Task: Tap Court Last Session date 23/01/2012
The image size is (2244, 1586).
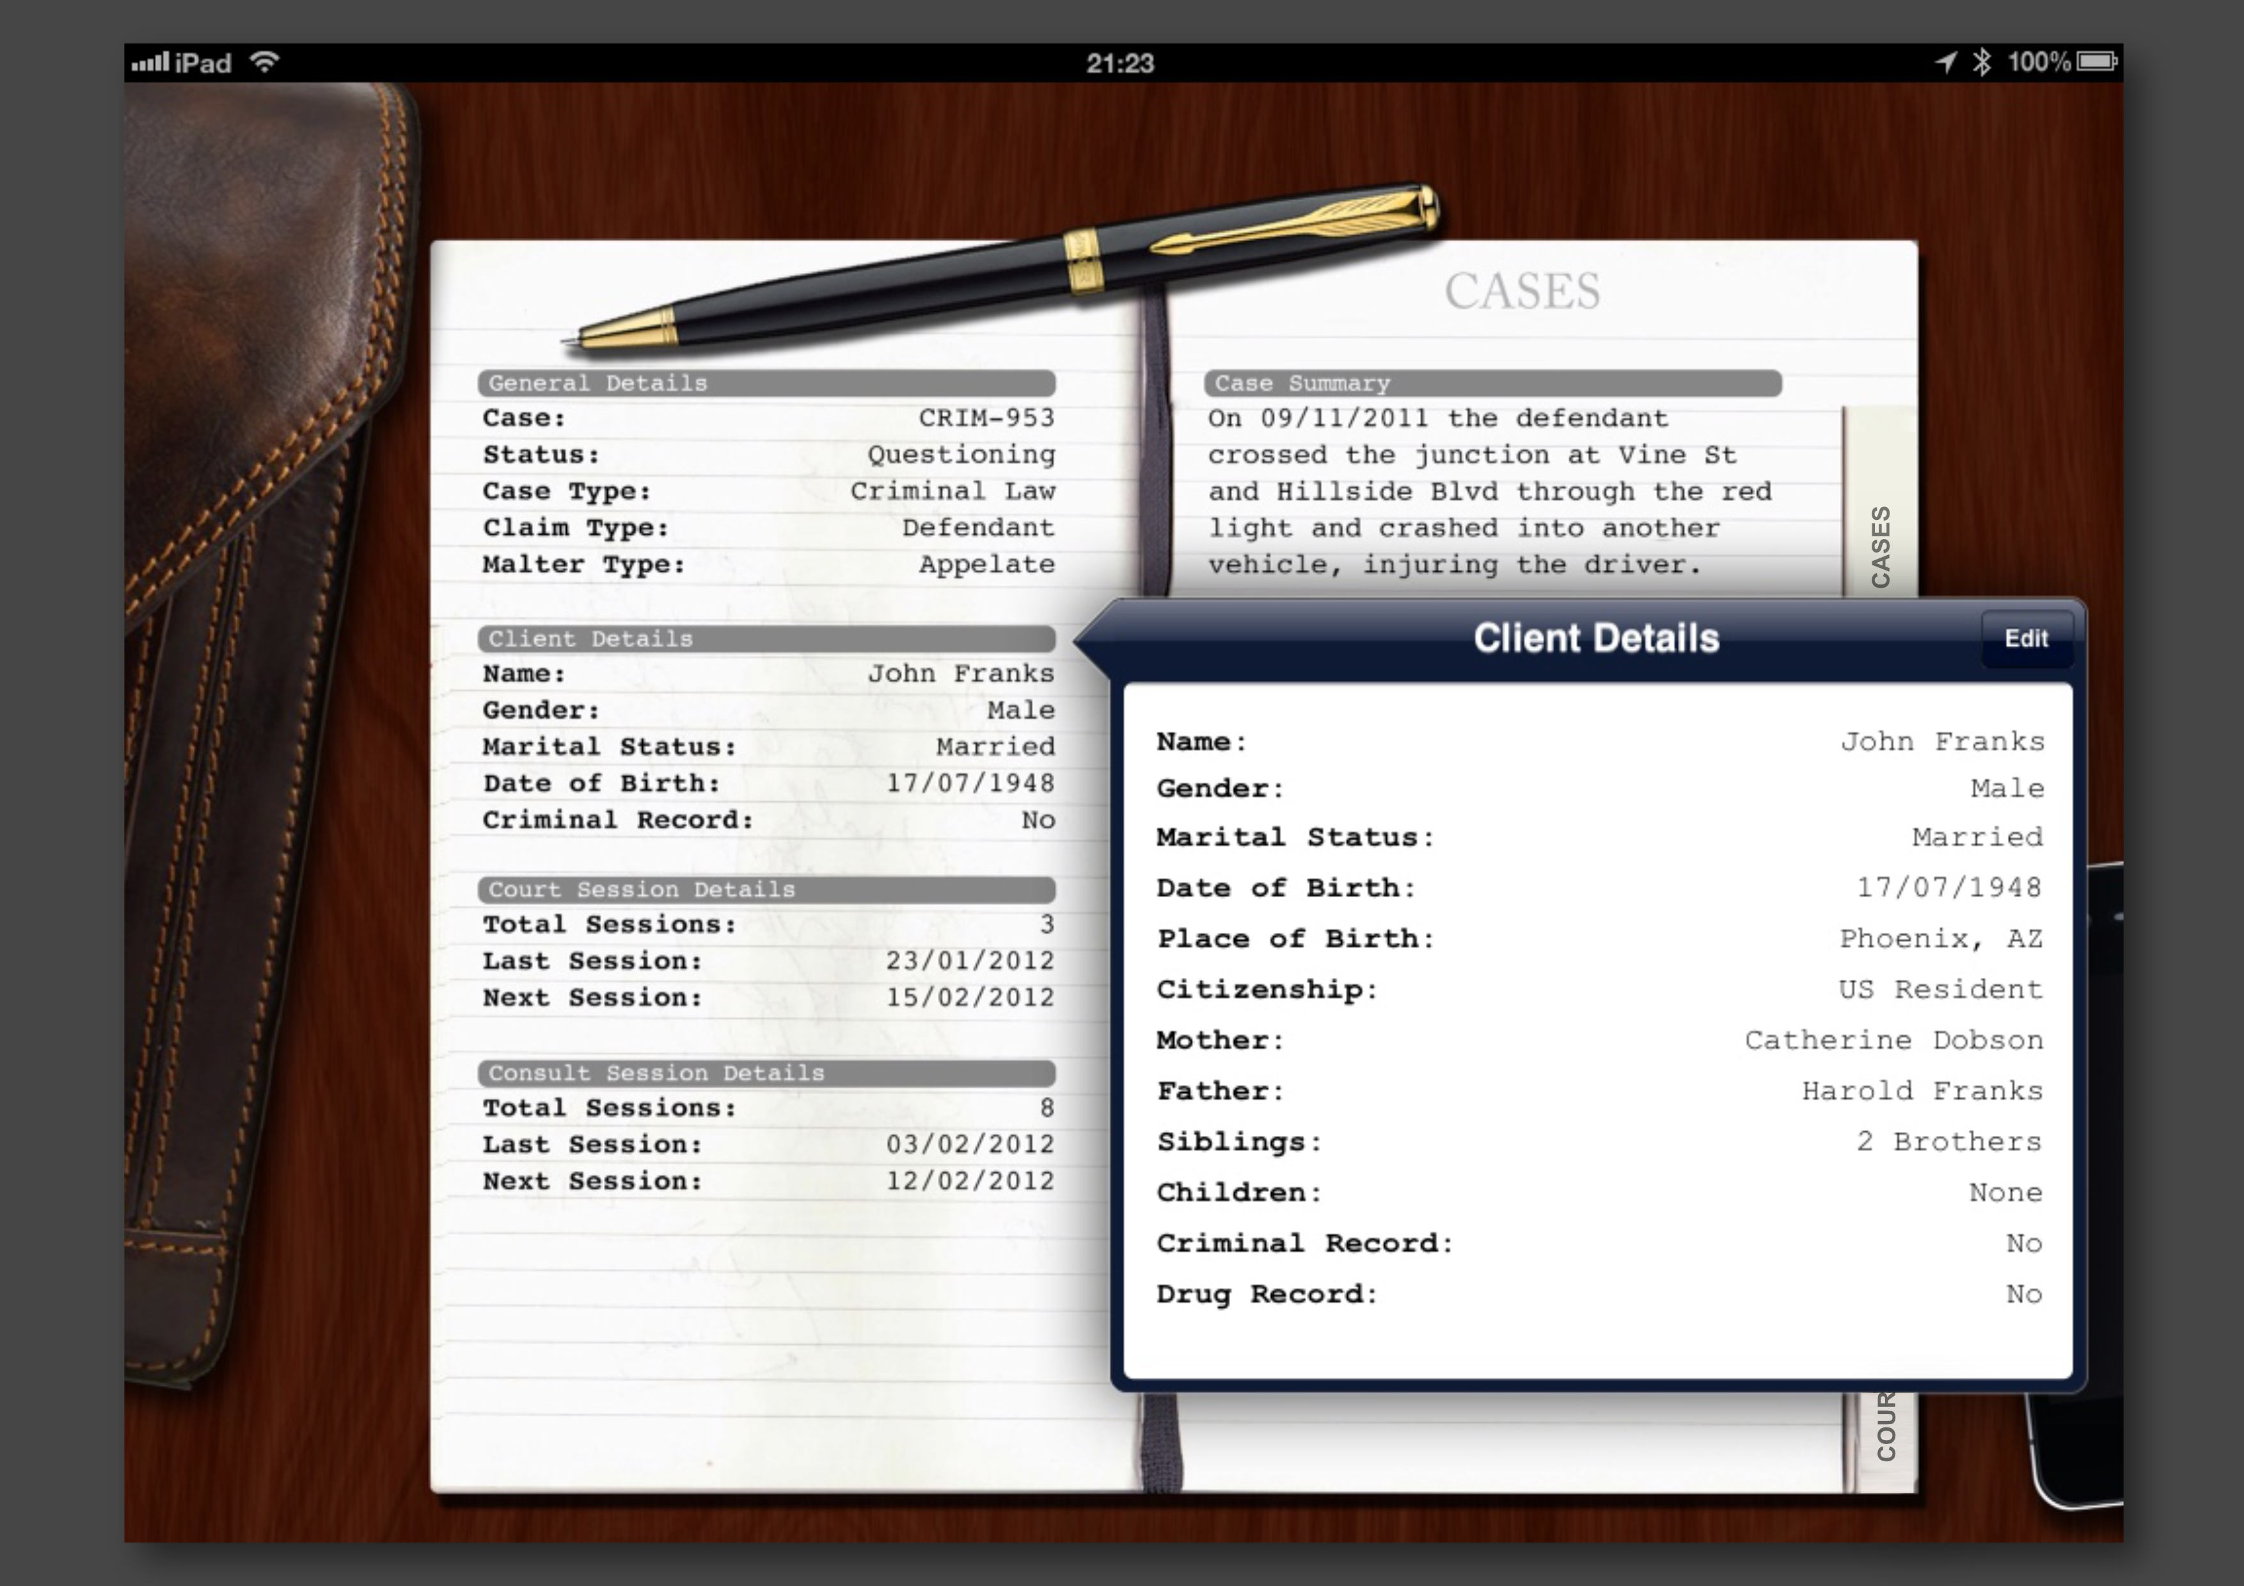Action: [x=970, y=962]
